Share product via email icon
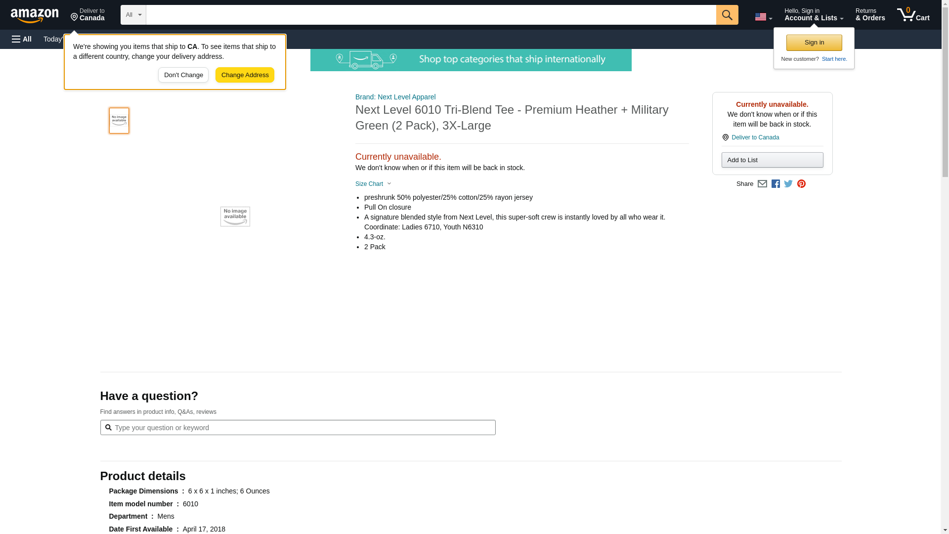The image size is (949, 534). click(x=762, y=184)
